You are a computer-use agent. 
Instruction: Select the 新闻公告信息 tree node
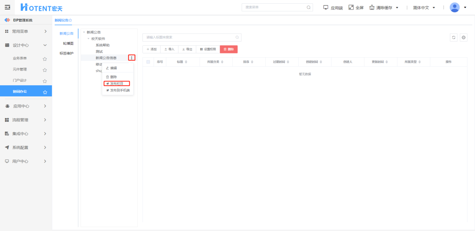106,58
